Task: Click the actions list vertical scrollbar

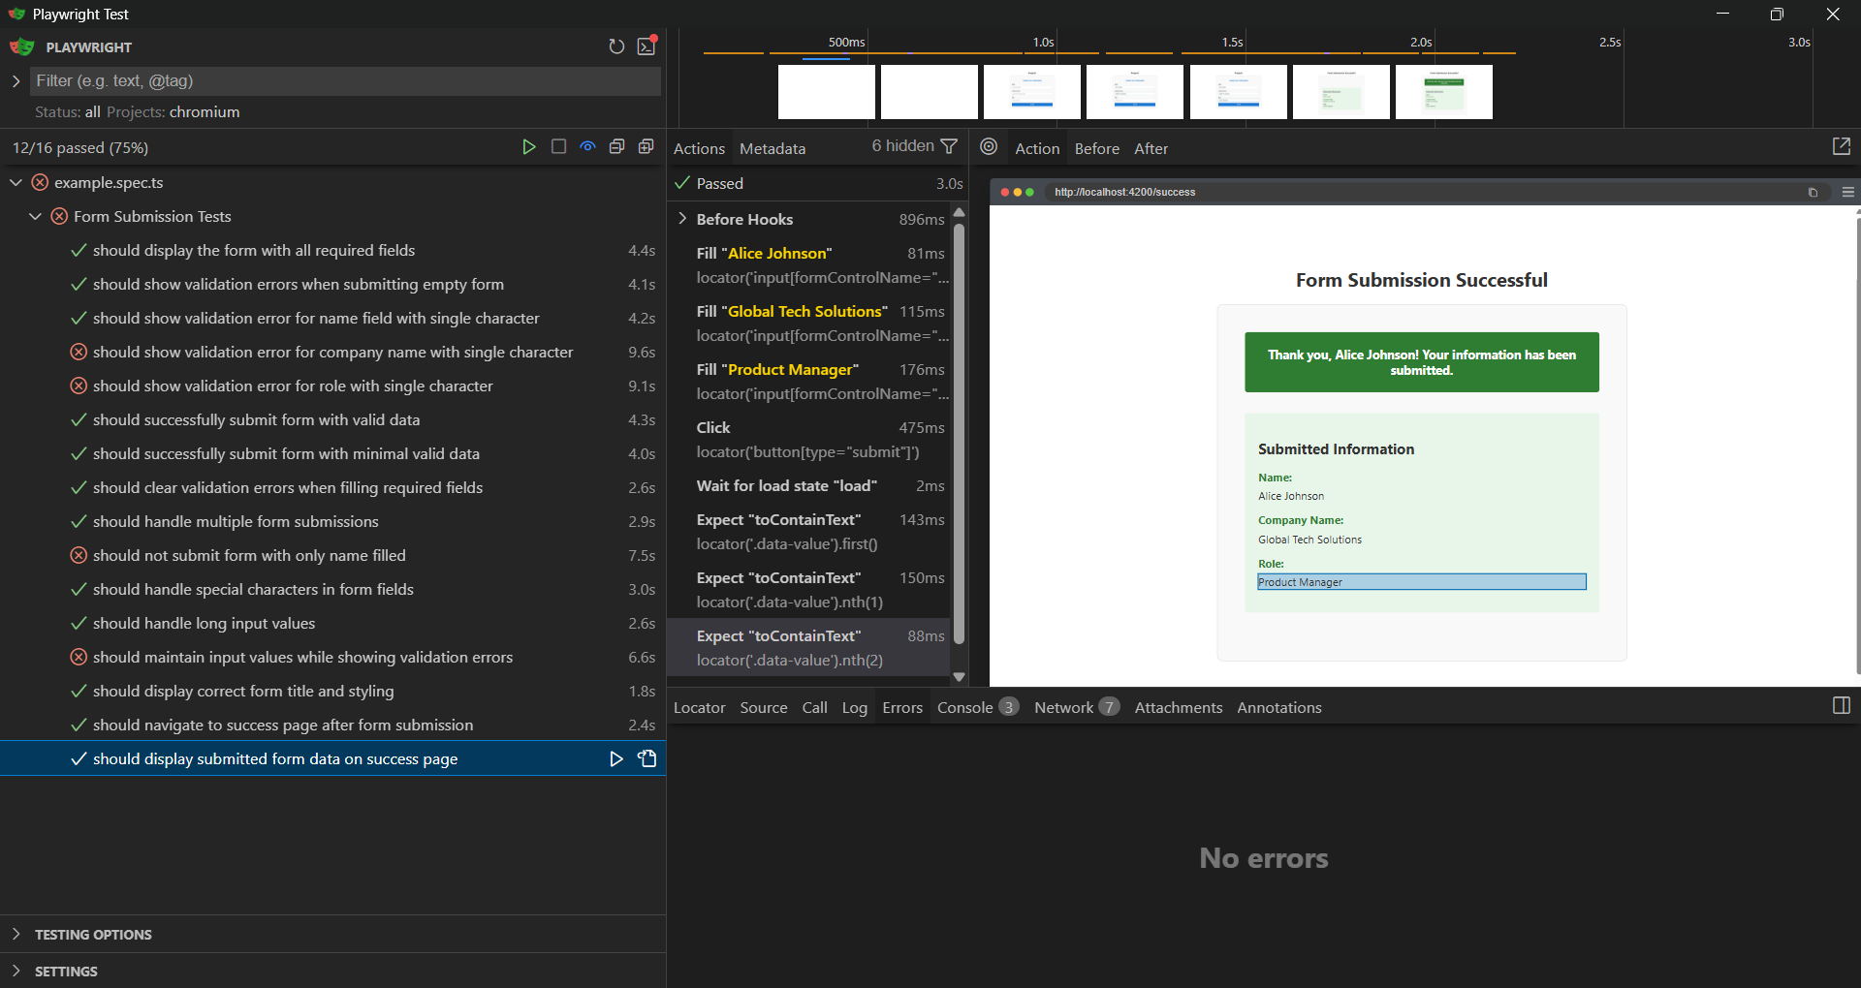Action: coord(959,434)
